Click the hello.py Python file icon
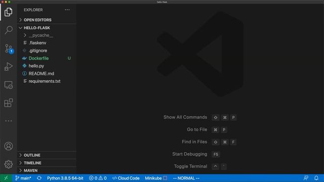The height and width of the screenshot is (182, 324). [24, 66]
